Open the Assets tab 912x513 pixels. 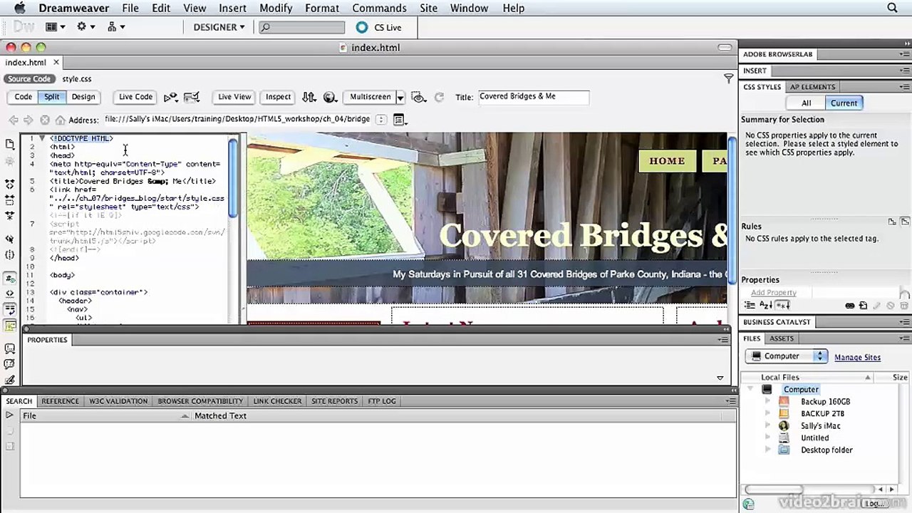click(782, 338)
